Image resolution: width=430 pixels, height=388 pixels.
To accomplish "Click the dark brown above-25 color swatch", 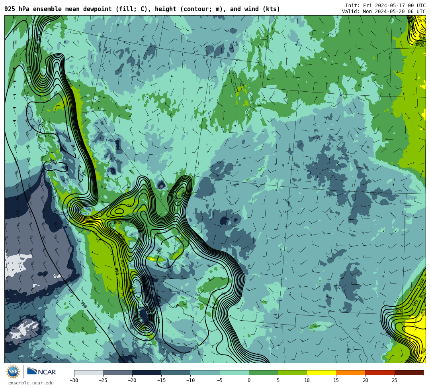I will tap(409, 372).
